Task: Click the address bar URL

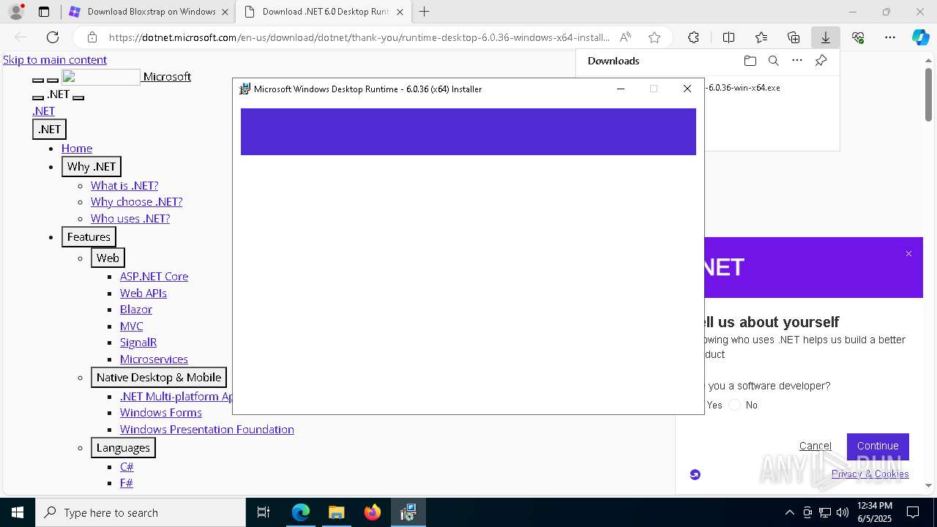Action: [359, 37]
